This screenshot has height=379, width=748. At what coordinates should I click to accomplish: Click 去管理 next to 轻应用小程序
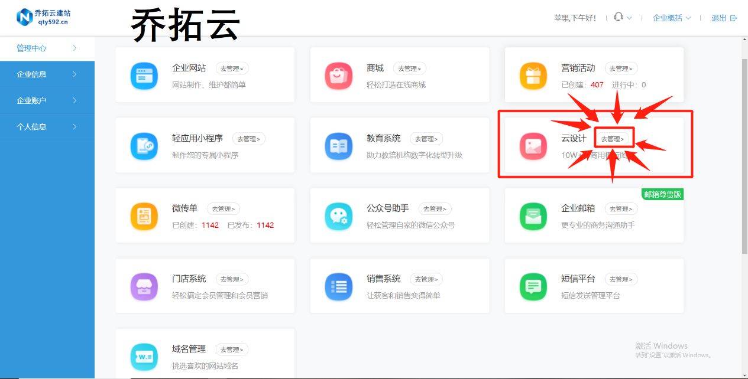[248, 139]
